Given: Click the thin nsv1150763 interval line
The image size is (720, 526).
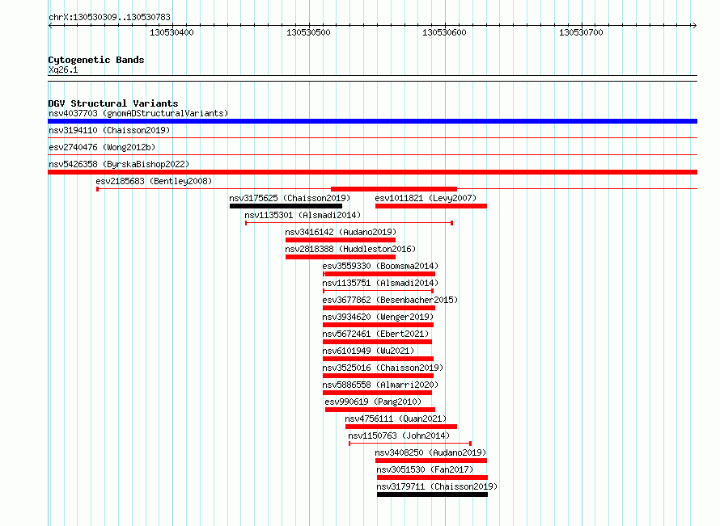Looking at the screenshot, I should (410, 444).
